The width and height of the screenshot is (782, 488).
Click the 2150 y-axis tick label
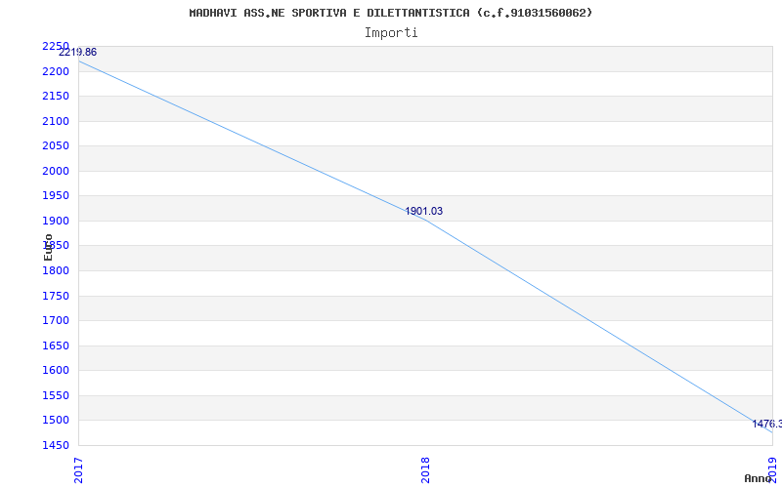coord(56,96)
